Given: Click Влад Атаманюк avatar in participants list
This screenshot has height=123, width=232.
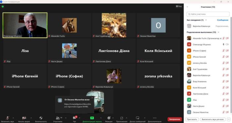Looking at the screenshot, I should (x=189, y=81).
